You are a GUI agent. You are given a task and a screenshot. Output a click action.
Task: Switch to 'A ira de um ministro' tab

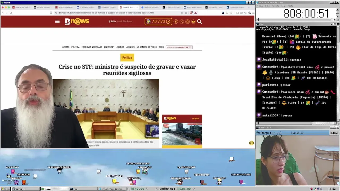[22, 7]
